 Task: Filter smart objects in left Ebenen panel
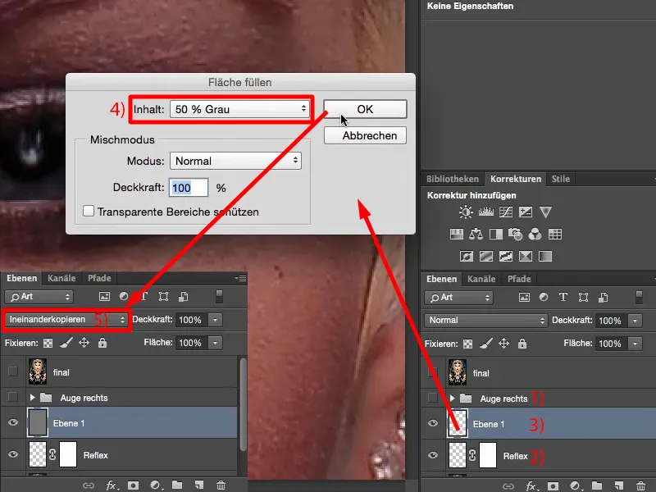(x=183, y=297)
